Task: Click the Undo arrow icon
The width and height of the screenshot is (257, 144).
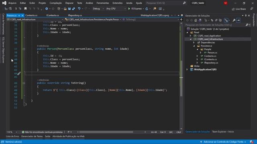Action: coord(79,9)
